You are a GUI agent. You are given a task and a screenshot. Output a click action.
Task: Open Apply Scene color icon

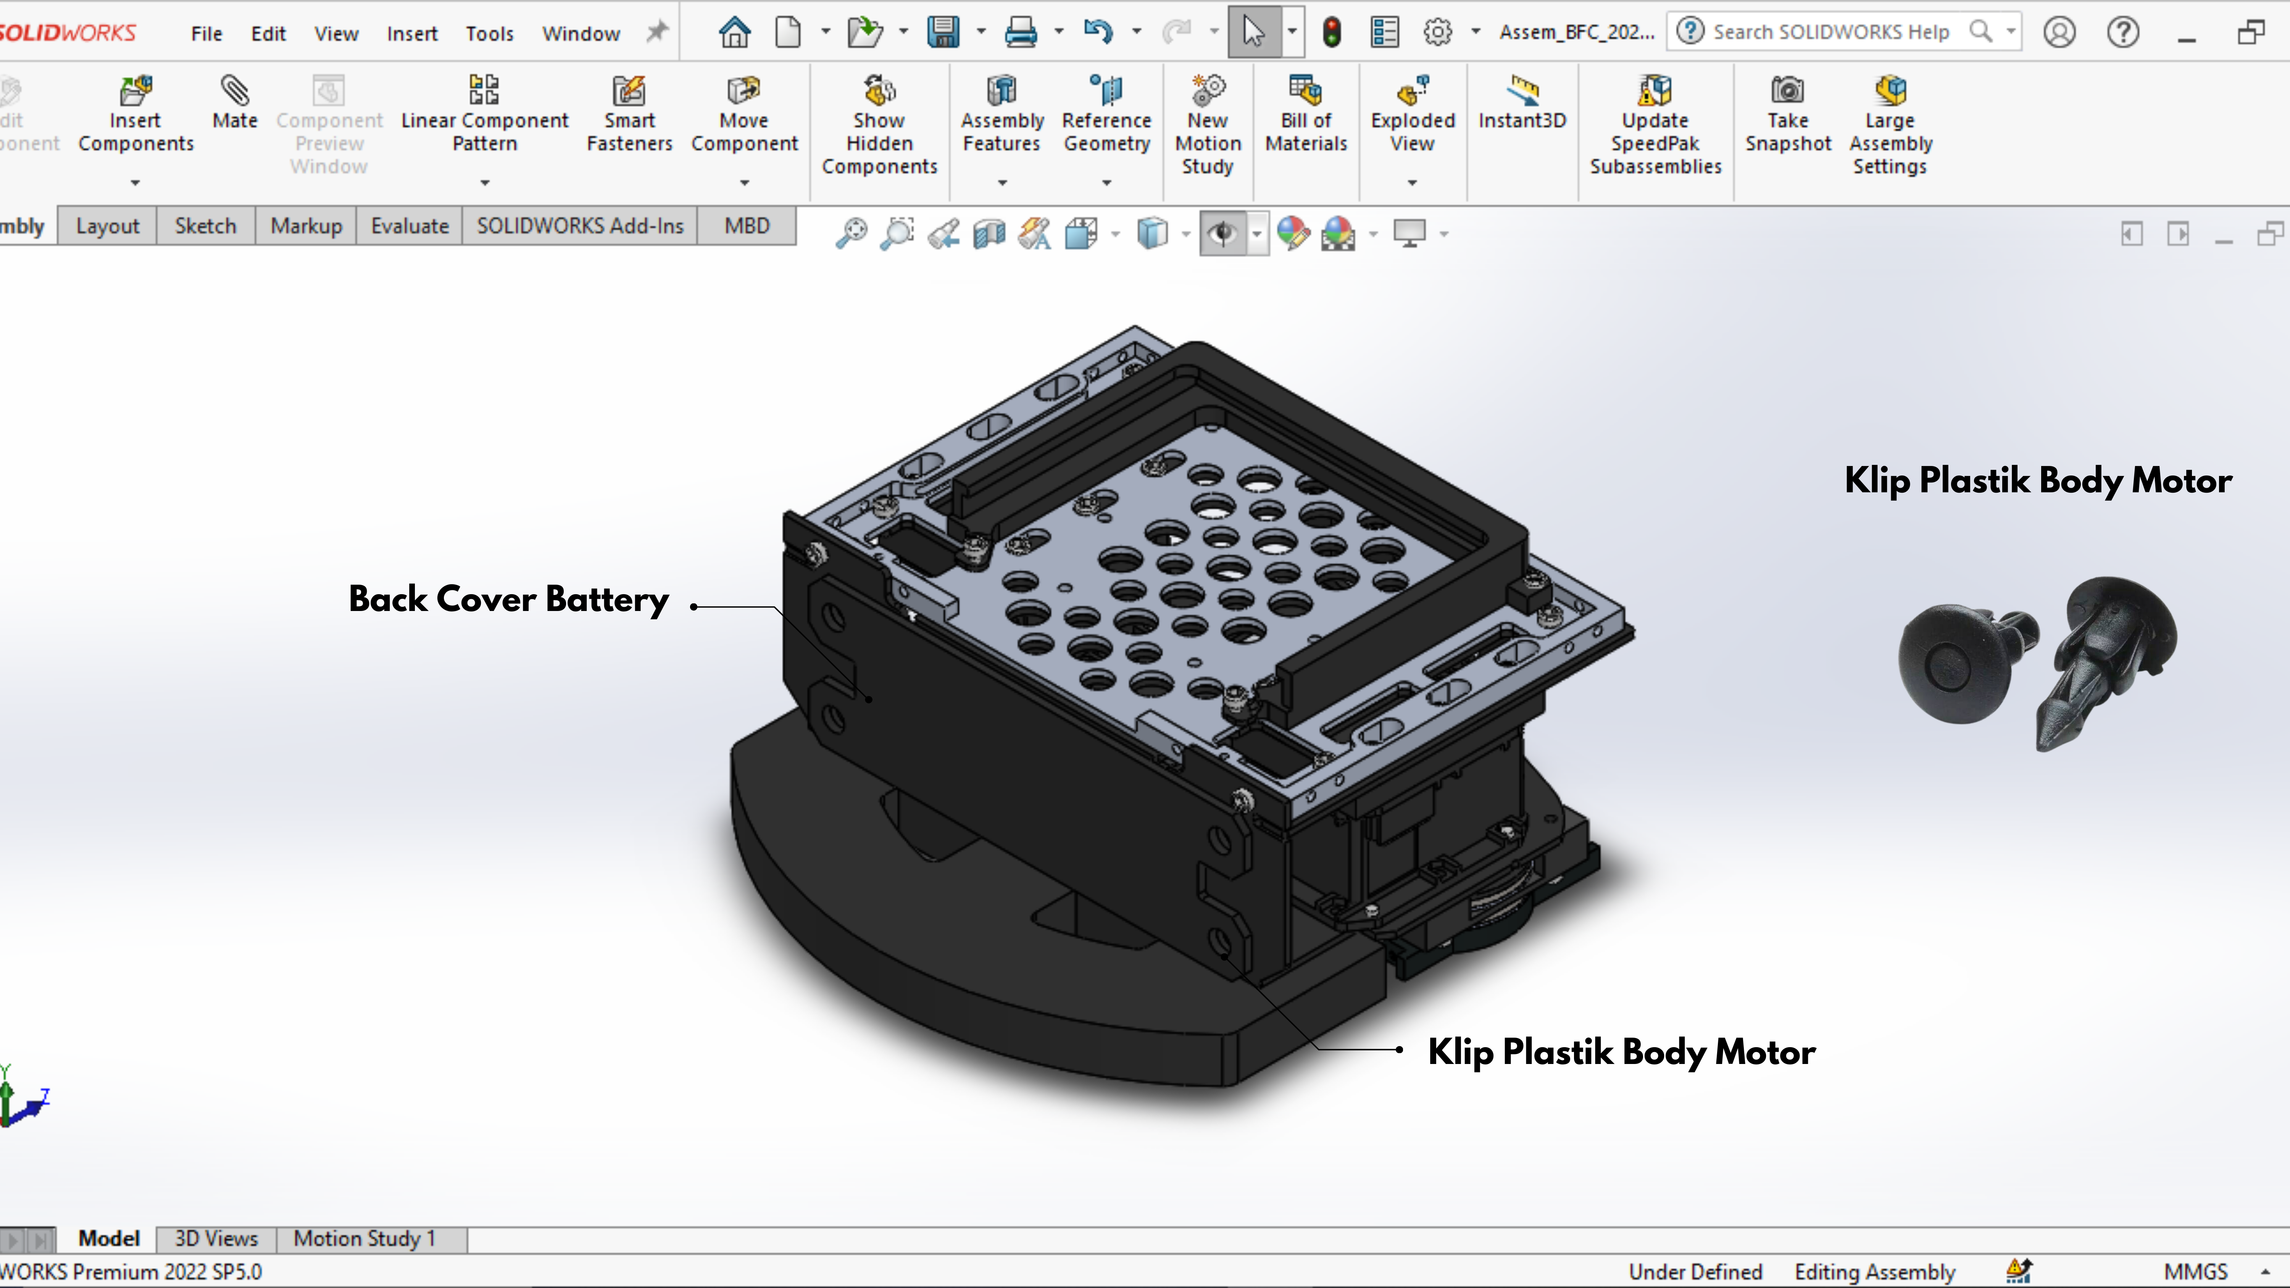(x=1338, y=234)
